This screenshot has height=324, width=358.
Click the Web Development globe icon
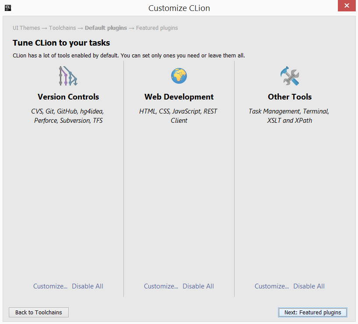(179, 76)
